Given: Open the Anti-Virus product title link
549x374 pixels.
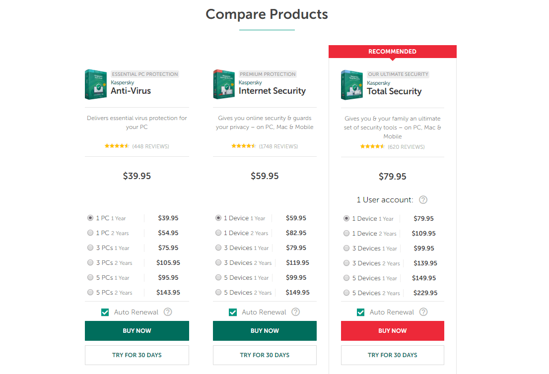Looking at the screenshot, I should pos(131,91).
